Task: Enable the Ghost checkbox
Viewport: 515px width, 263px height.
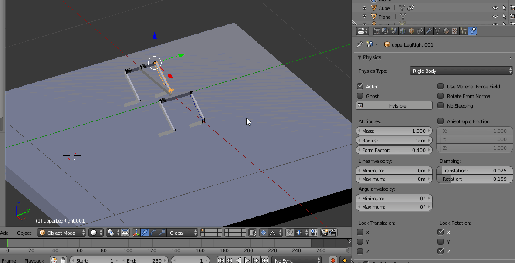Action: click(360, 96)
